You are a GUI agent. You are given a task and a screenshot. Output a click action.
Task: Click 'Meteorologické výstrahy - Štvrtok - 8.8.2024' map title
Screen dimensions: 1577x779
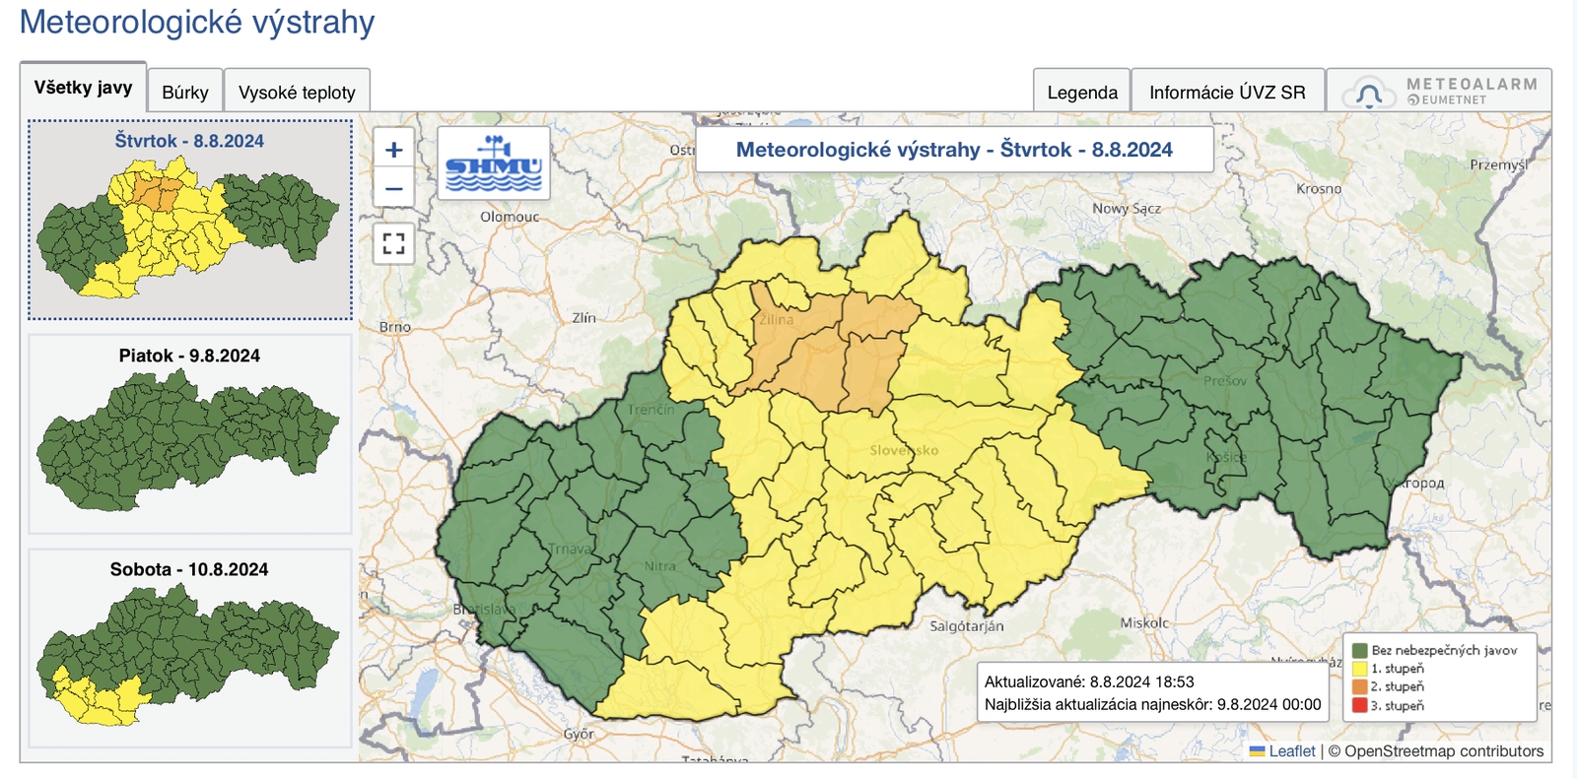coord(954,150)
